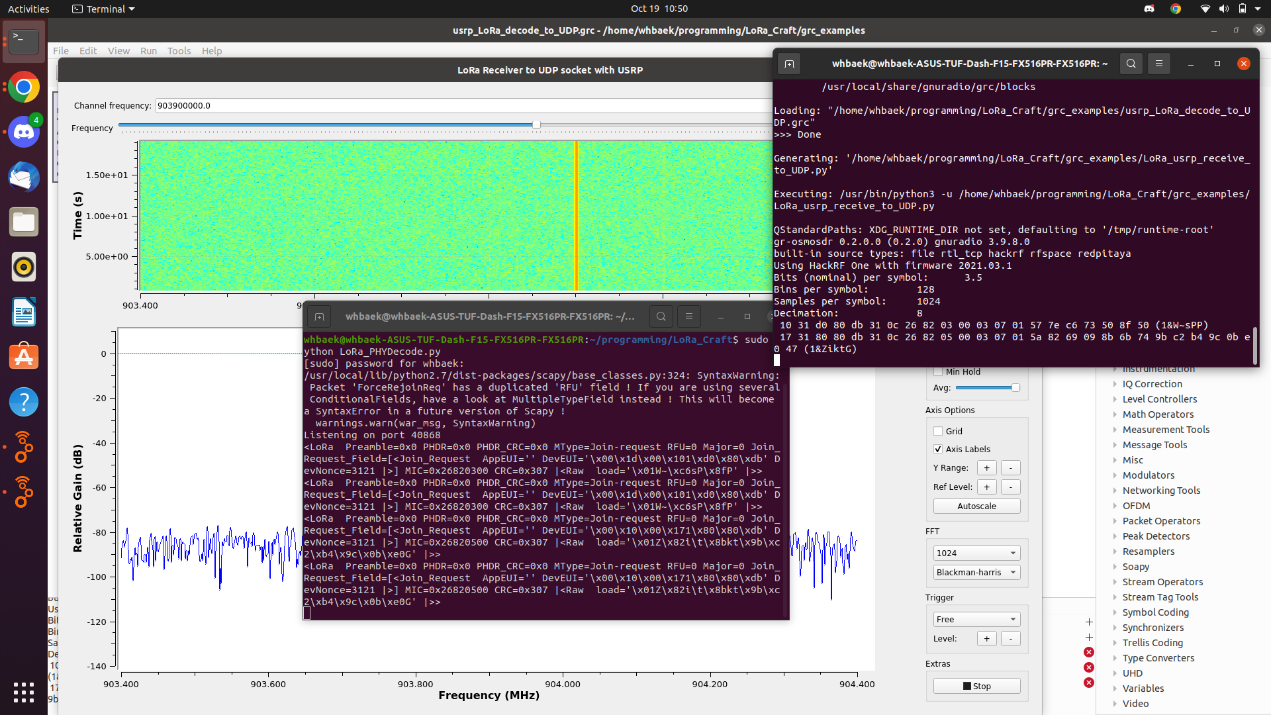Open the Blackman-harris window dropdown

coord(976,572)
